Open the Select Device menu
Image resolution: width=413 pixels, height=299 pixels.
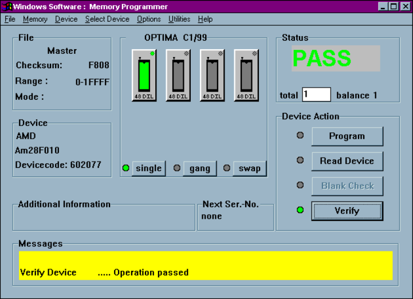click(107, 19)
